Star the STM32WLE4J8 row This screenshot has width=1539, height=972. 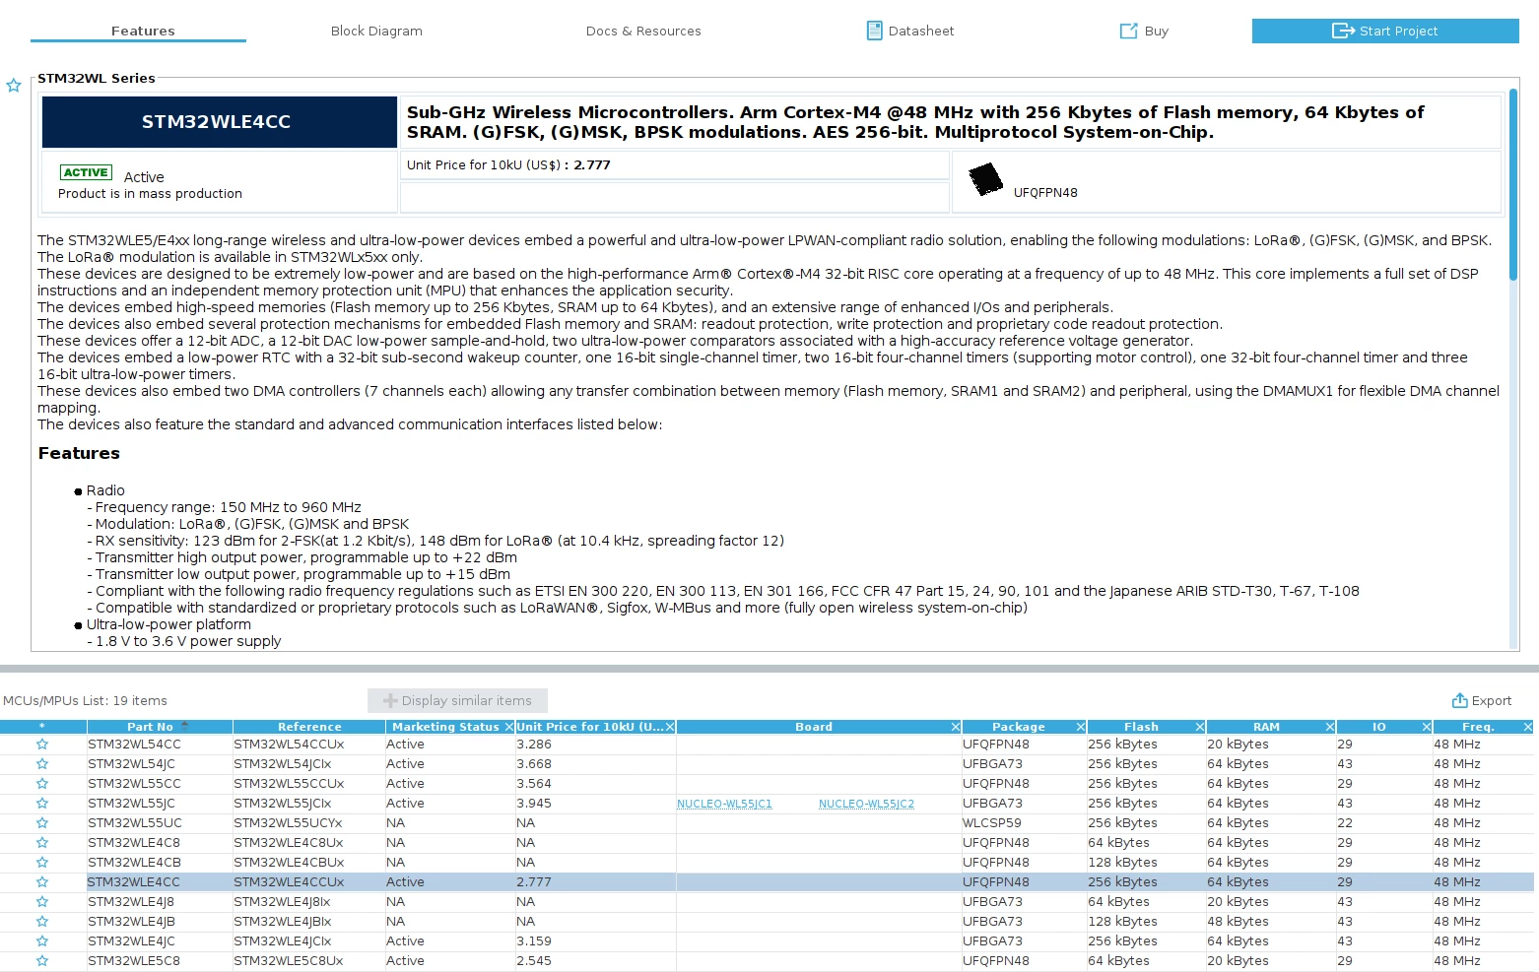point(42,902)
